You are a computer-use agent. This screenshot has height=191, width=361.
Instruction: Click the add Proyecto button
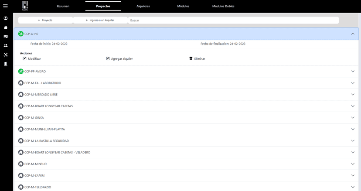coord(45,20)
